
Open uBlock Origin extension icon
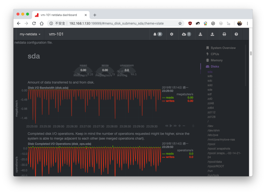pos(190,23)
